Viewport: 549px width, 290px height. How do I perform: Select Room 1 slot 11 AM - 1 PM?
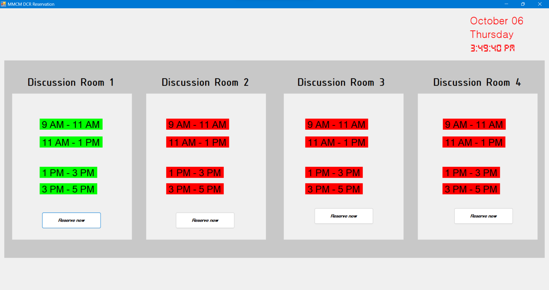[71, 142]
